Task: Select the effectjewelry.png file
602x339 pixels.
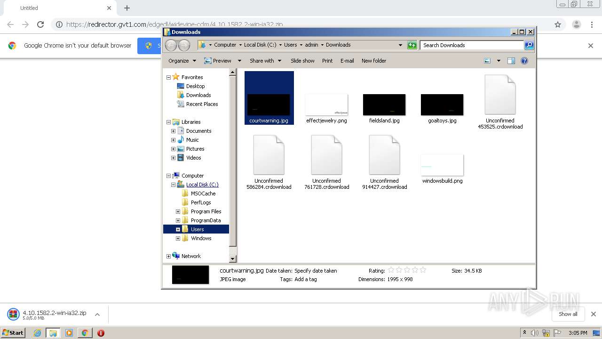Action: click(326, 108)
